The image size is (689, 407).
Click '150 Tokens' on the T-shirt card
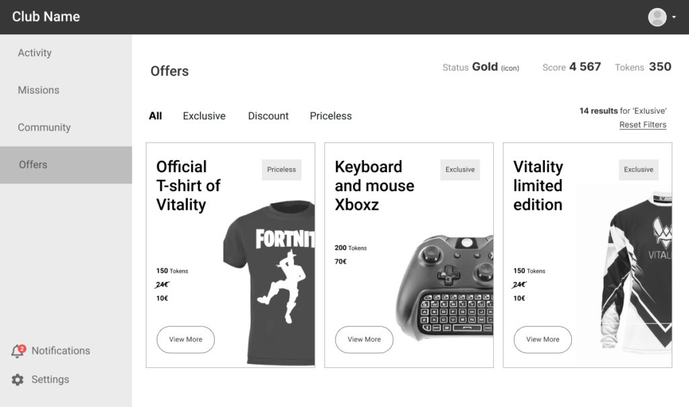[x=172, y=270]
